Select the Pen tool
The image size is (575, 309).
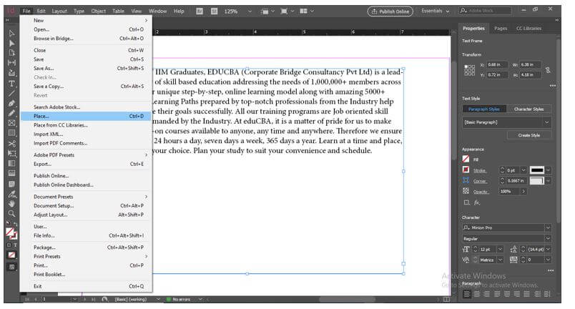coord(11,104)
